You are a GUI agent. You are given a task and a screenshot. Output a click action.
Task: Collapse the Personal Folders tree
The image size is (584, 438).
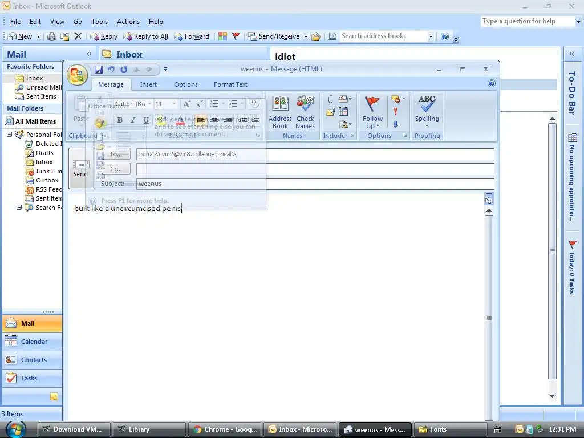(9, 135)
